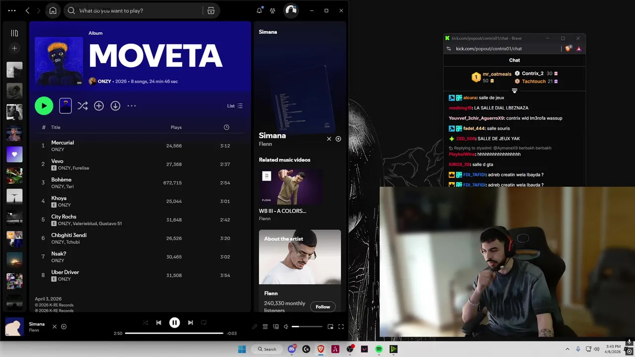Open Spotify icon in the taskbar

(379, 349)
